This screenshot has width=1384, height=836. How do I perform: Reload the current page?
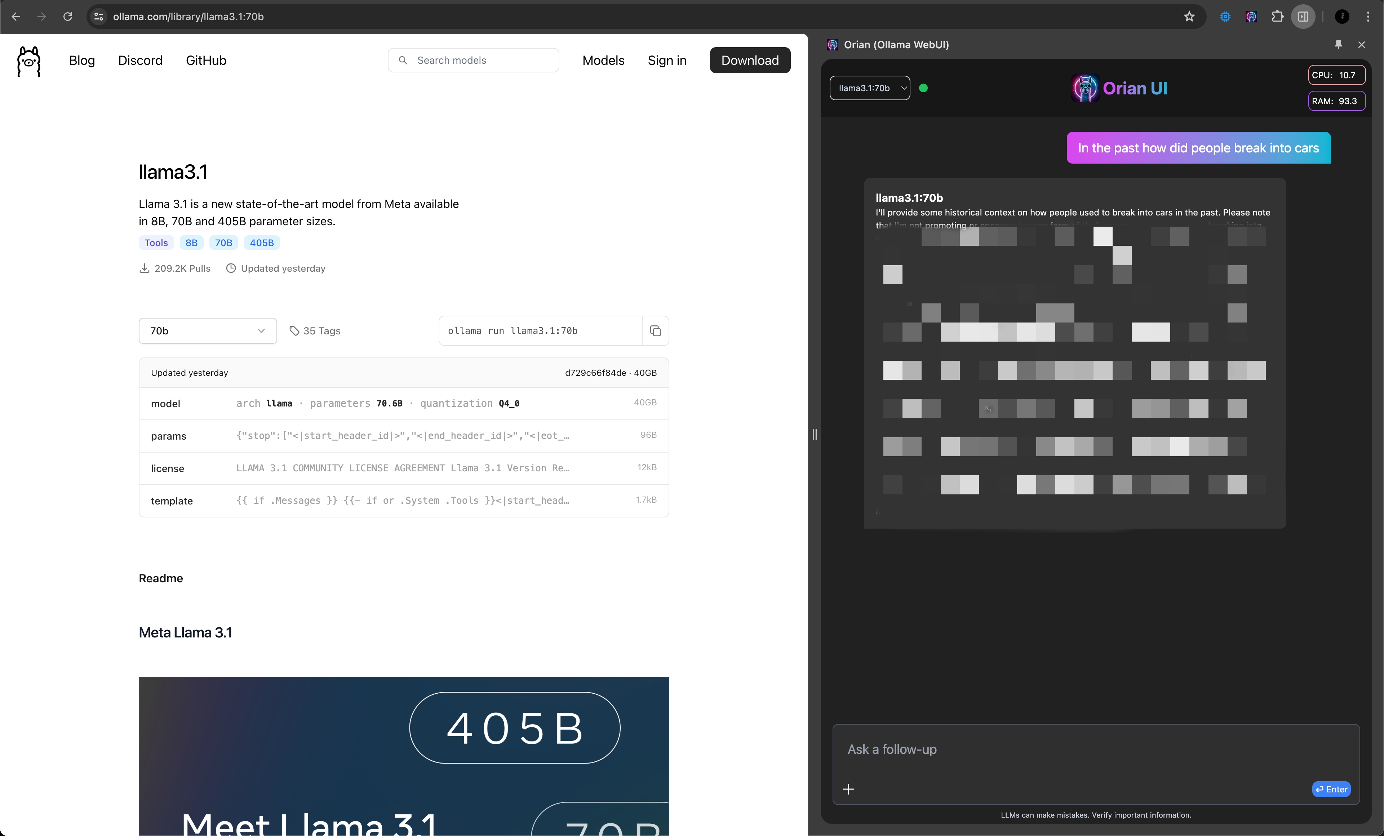coord(67,17)
